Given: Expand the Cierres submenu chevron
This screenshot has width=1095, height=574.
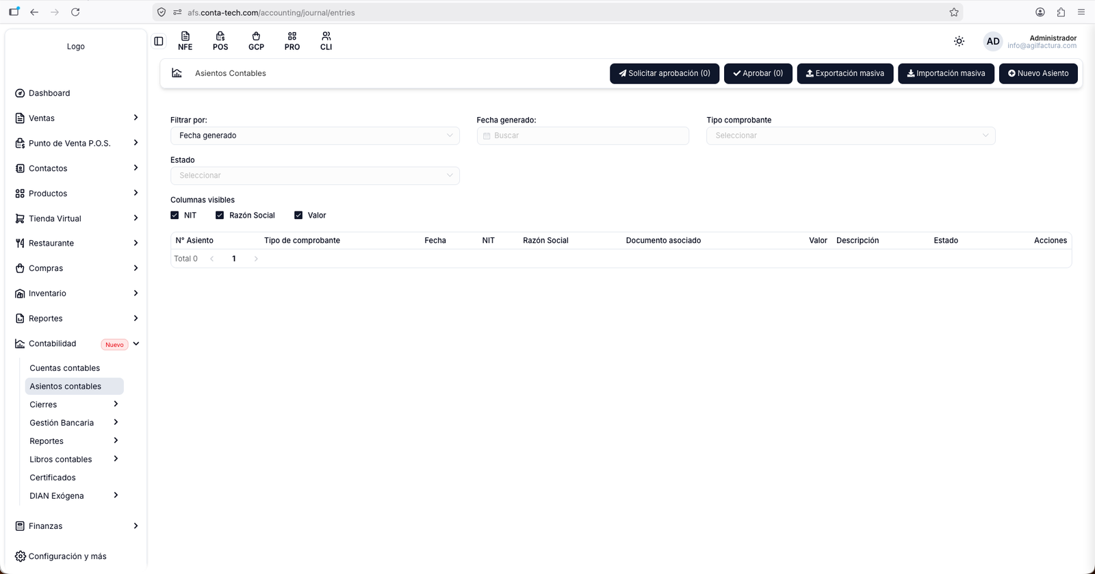Looking at the screenshot, I should point(116,404).
